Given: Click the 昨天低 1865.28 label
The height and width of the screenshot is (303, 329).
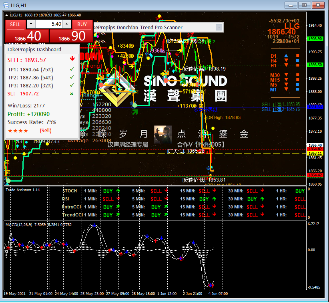Looking at the screenshot, I should point(186,151).
